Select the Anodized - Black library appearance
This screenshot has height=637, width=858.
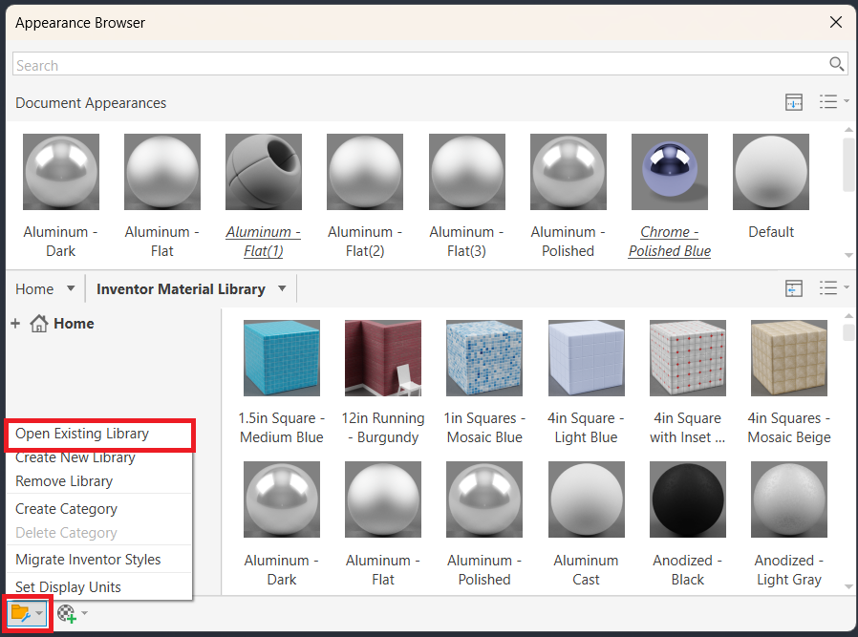pyautogui.click(x=688, y=523)
